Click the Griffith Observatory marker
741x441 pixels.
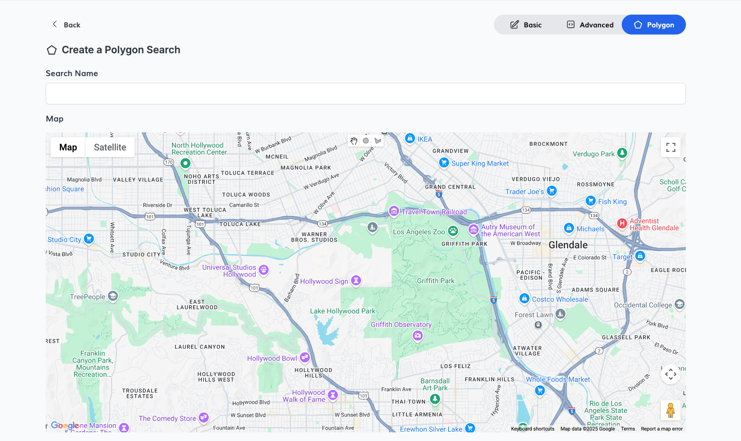tap(417, 336)
